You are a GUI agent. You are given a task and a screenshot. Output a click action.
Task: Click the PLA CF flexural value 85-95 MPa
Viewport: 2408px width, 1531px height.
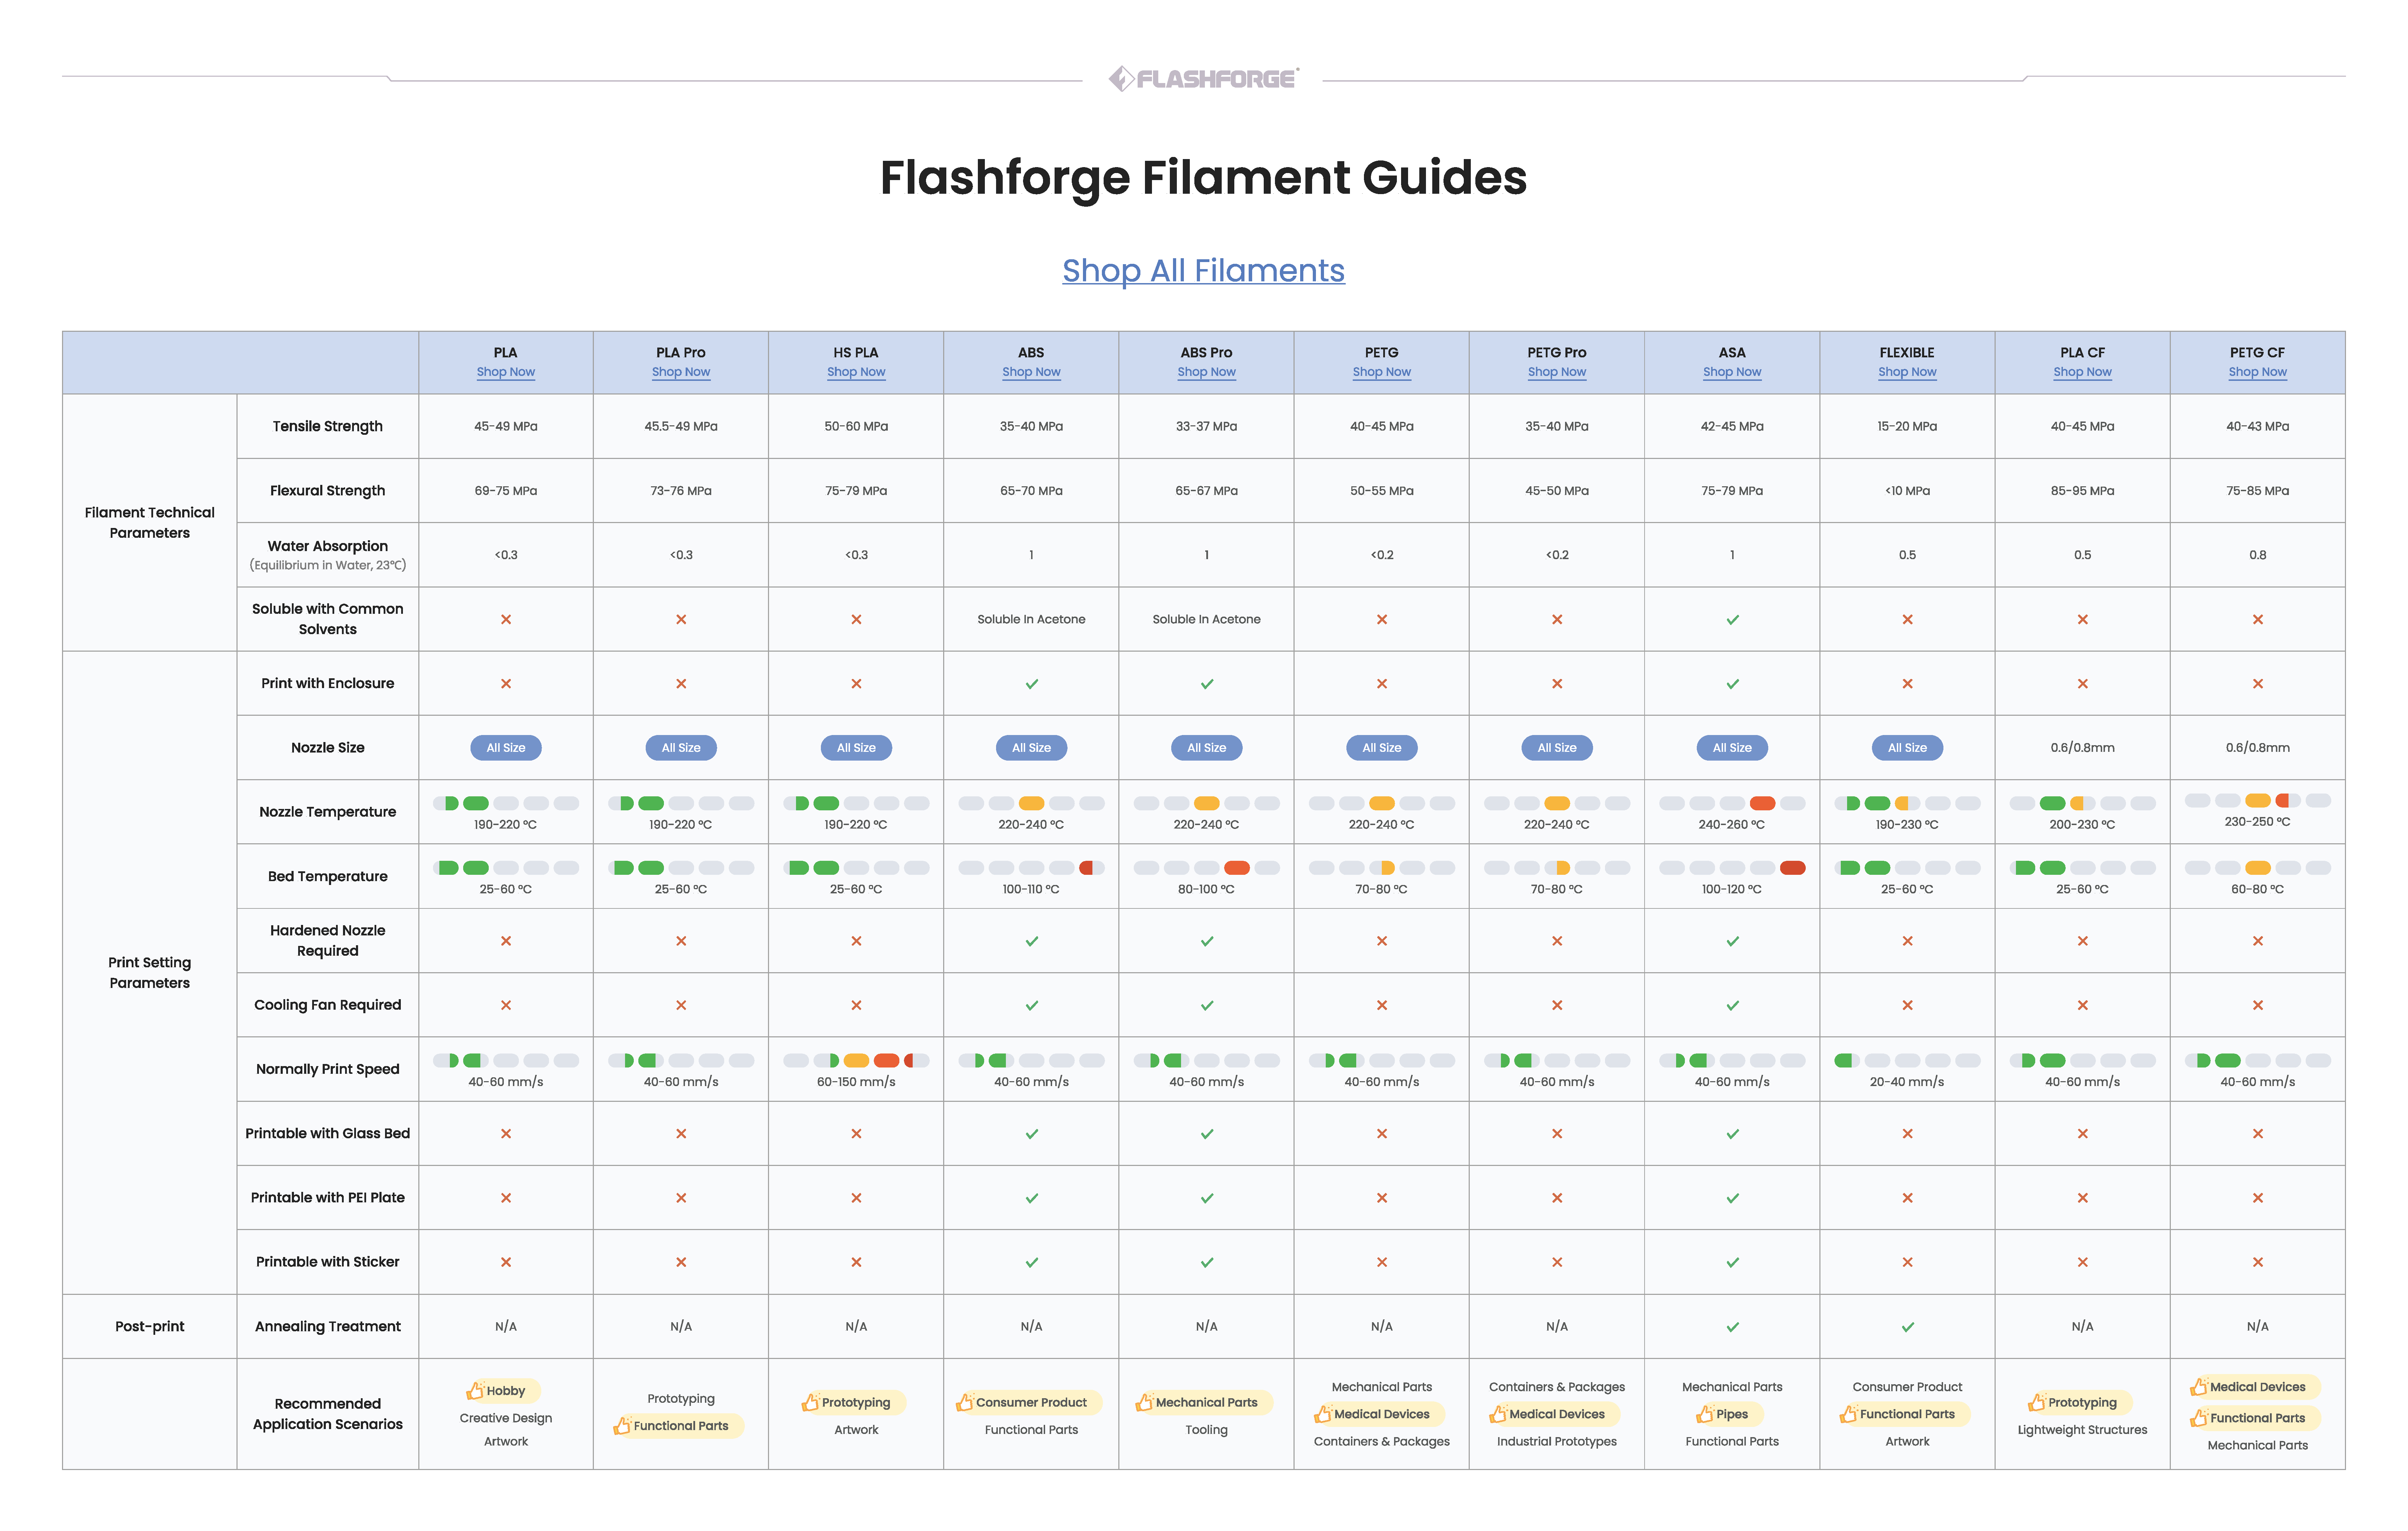[x=2082, y=491]
